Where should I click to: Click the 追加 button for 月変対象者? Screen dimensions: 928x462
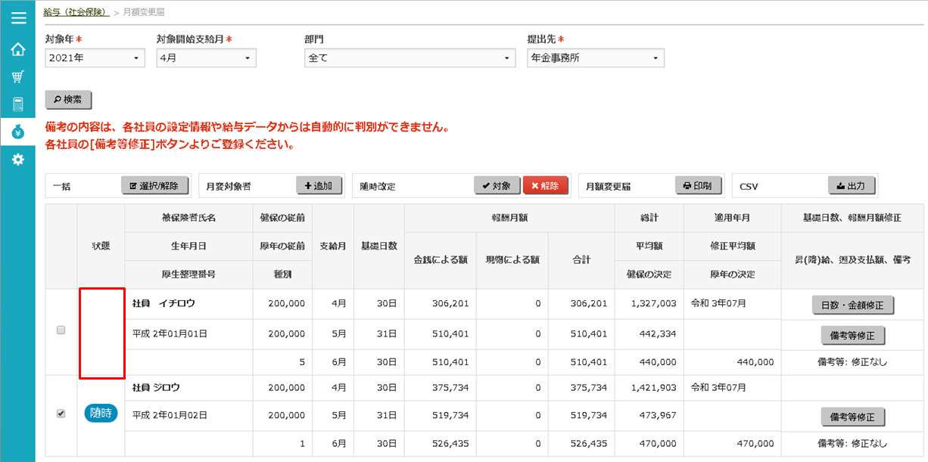point(319,186)
